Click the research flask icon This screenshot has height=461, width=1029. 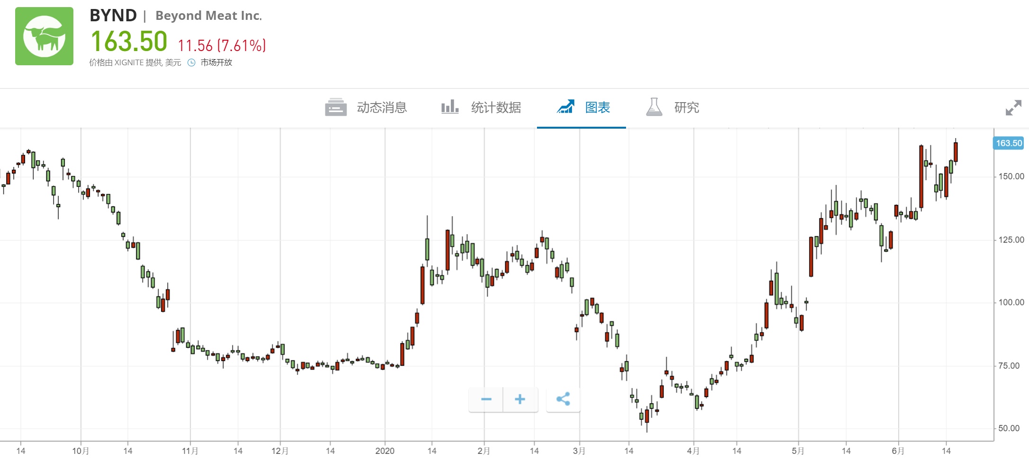pyautogui.click(x=654, y=107)
